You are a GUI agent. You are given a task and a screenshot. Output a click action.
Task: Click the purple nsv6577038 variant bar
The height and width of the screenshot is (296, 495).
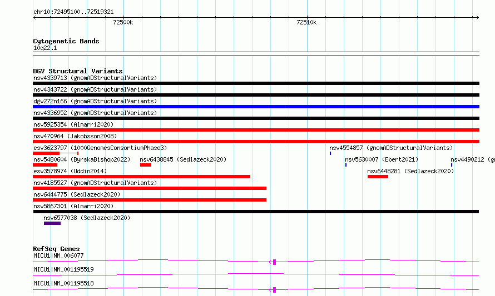[52, 223]
